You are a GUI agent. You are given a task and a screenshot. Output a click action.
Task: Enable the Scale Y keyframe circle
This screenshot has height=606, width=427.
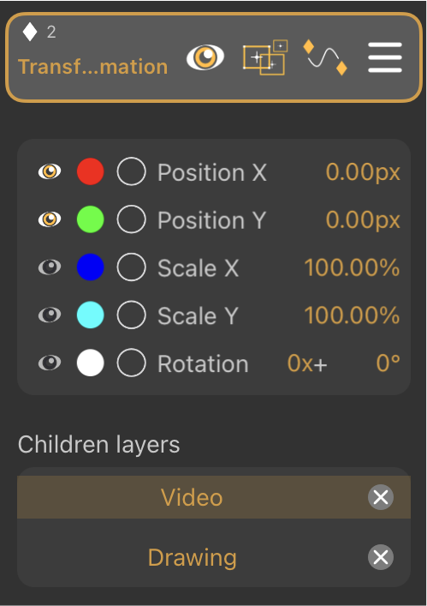(131, 315)
